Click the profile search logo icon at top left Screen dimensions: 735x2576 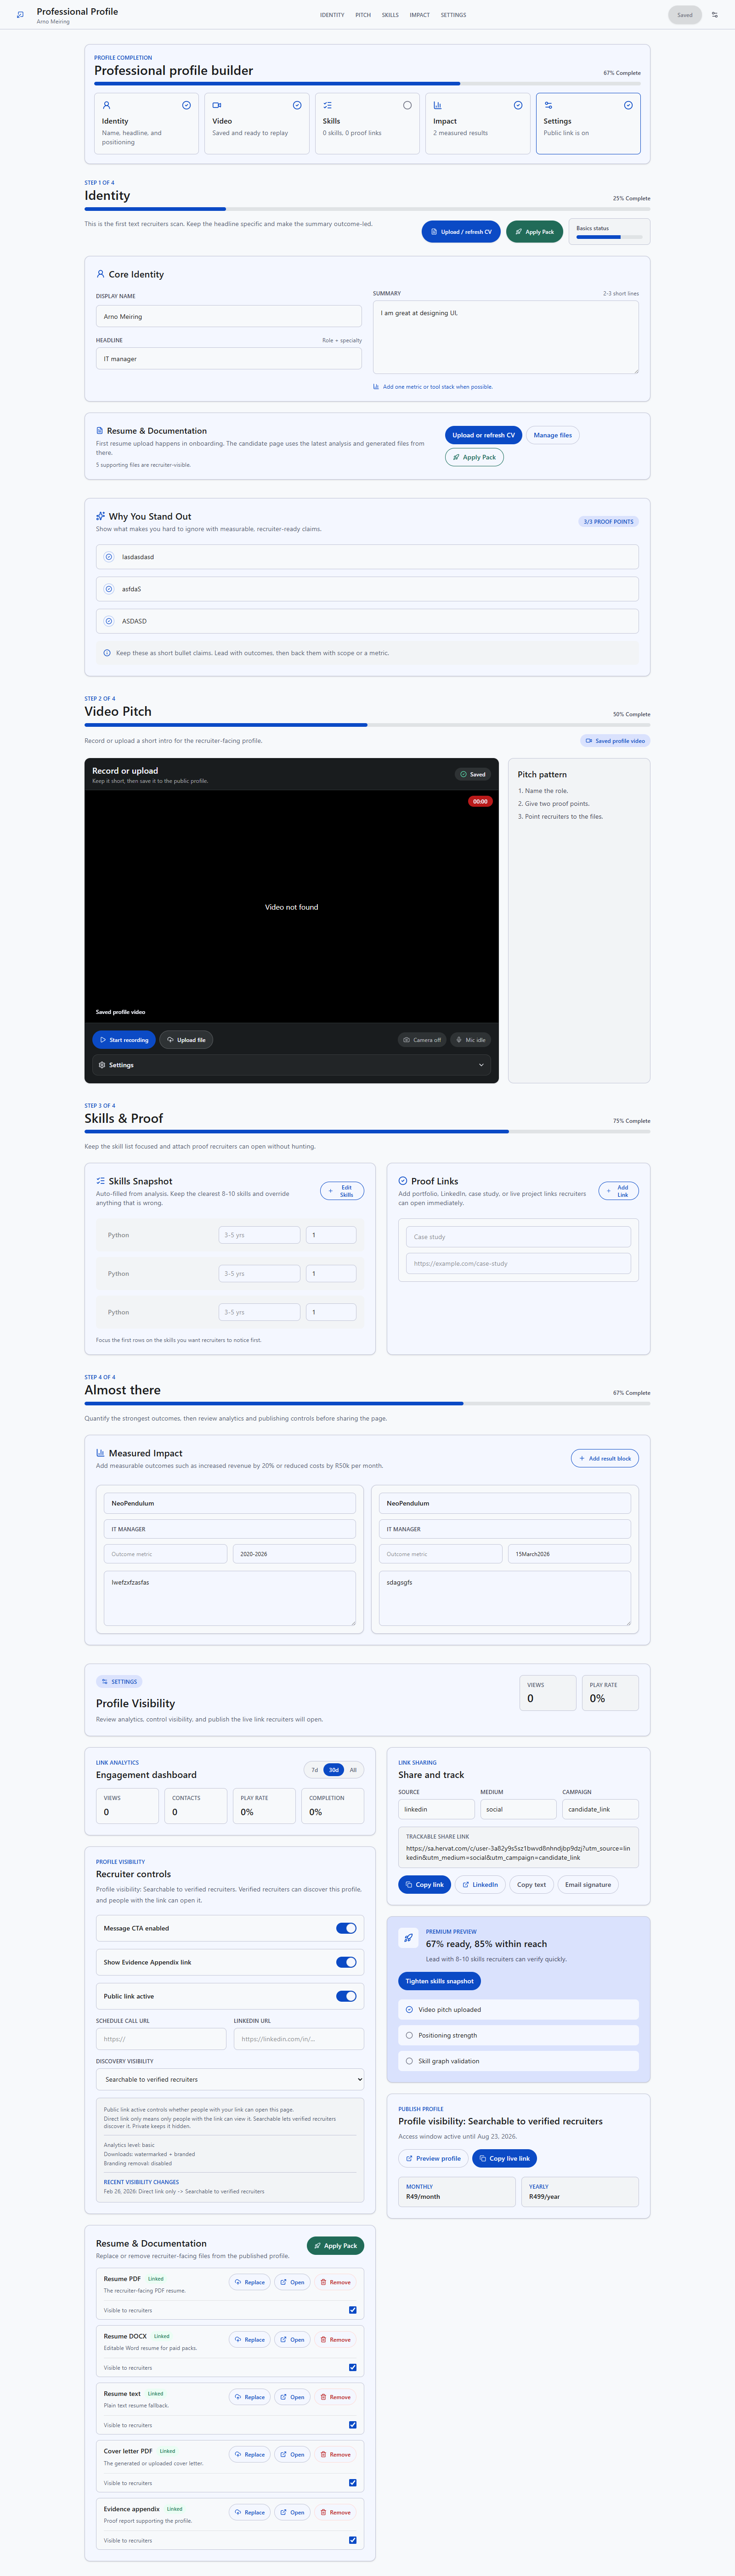20,15
